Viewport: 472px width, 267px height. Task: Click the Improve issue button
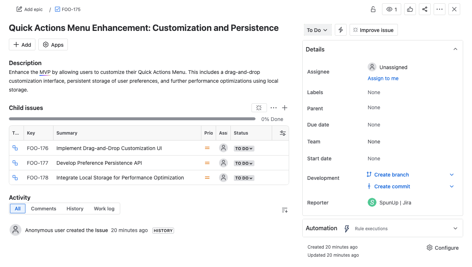374,30
